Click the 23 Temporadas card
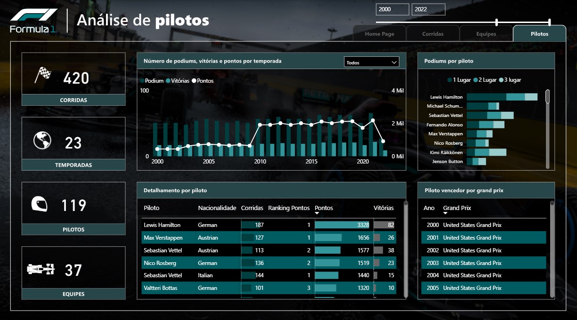 coord(73,144)
